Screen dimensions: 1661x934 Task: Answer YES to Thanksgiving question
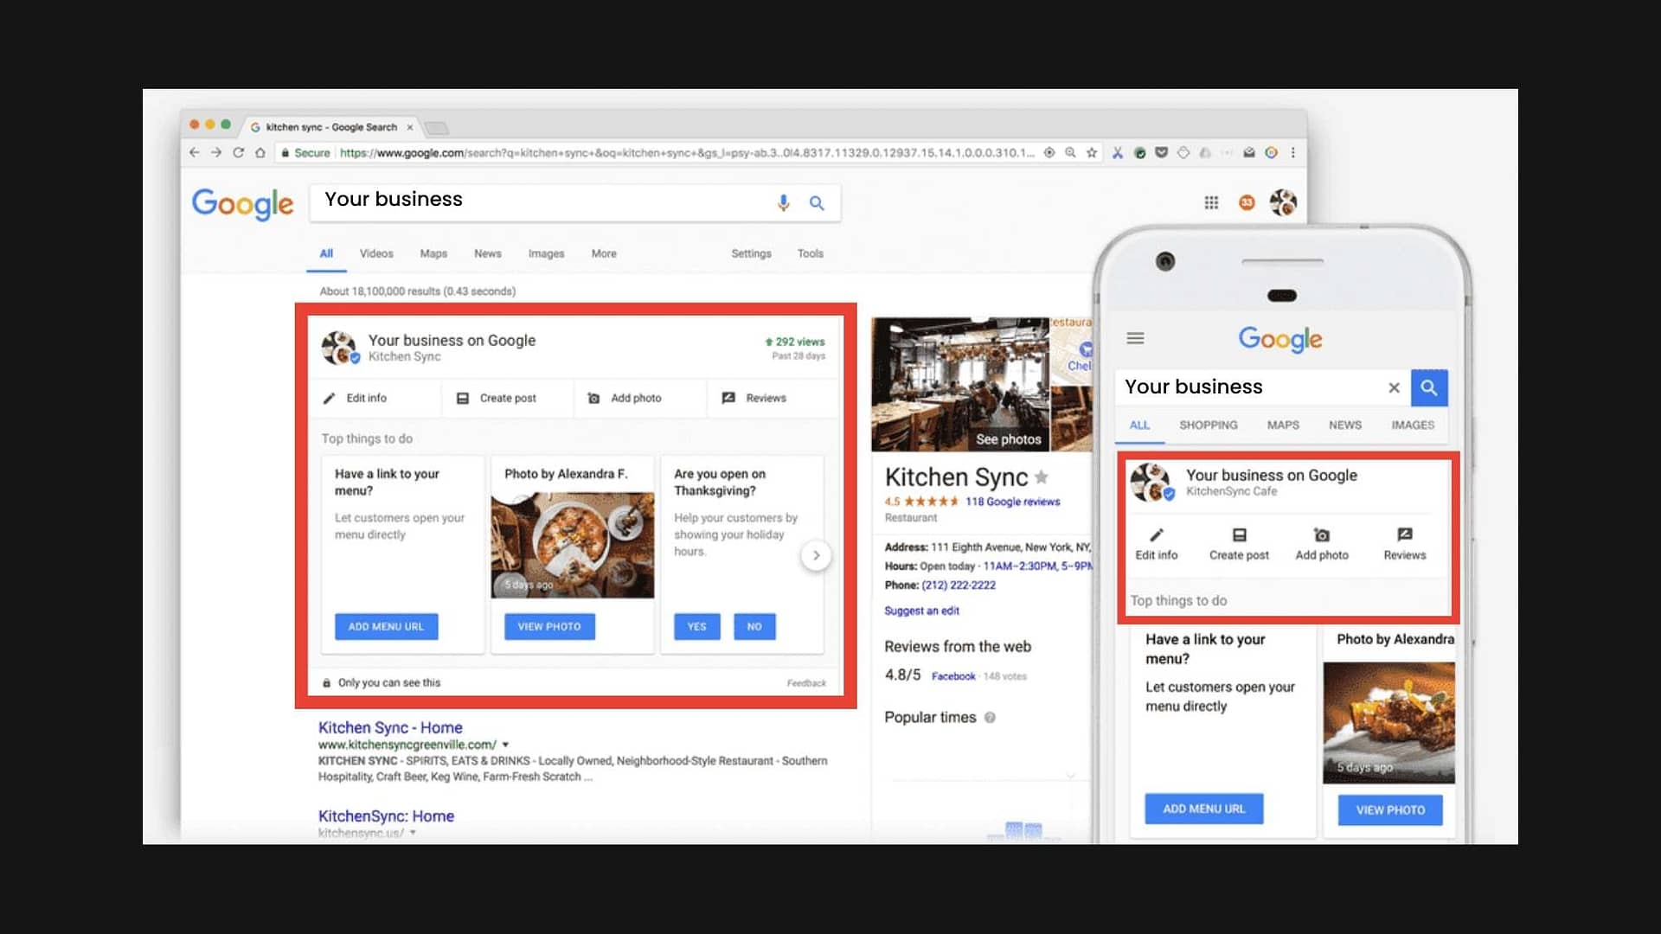(x=697, y=626)
